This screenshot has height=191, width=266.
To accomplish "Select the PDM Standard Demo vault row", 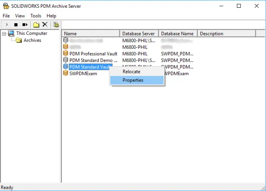I will pos(93,60).
